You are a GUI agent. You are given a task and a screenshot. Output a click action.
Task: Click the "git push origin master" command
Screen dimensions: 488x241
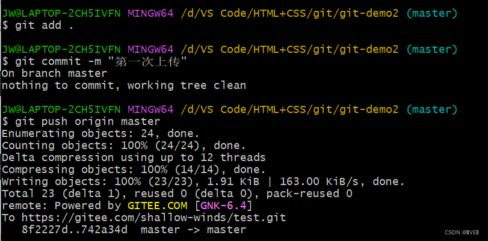click(x=81, y=121)
